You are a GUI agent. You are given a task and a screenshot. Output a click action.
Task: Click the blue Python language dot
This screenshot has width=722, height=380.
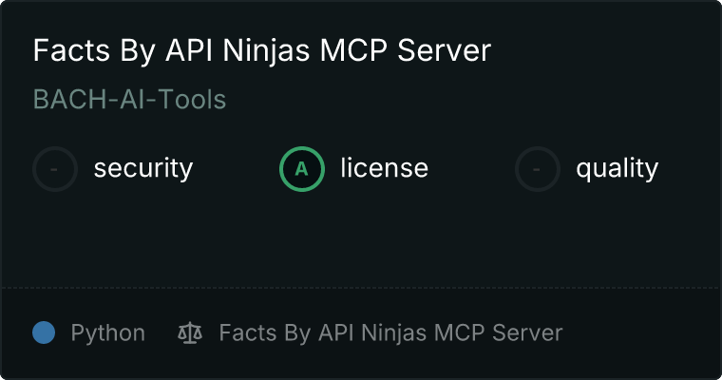[x=44, y=332]
